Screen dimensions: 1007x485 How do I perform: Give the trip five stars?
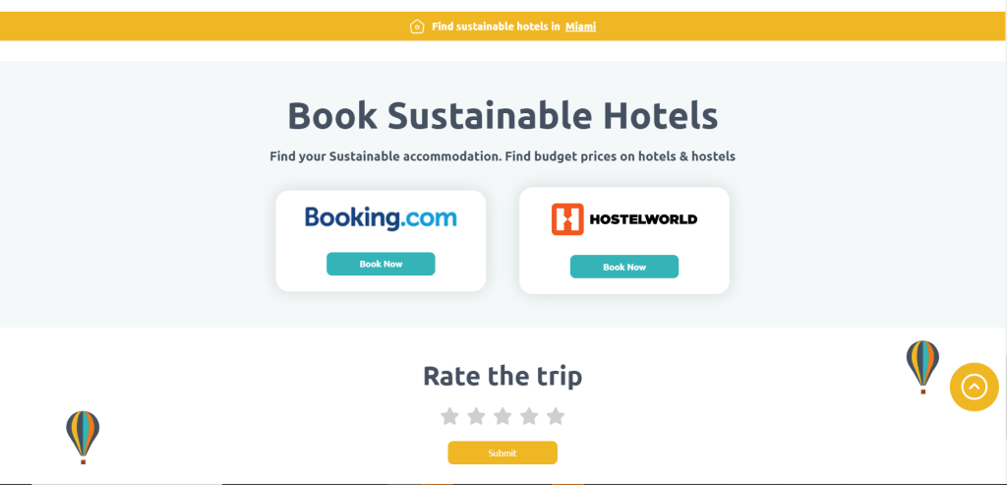[x=556, y=416]
